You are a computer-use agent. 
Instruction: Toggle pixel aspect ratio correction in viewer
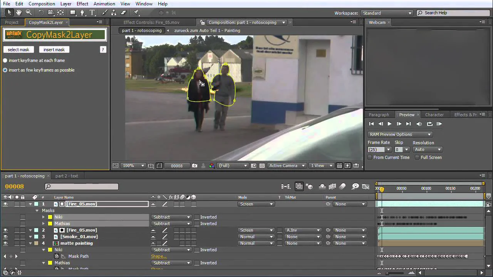[x=339, y=165]
